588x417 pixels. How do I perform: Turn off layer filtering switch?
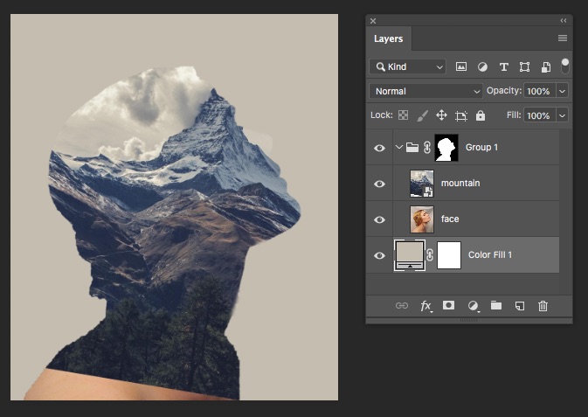point(564,66)
